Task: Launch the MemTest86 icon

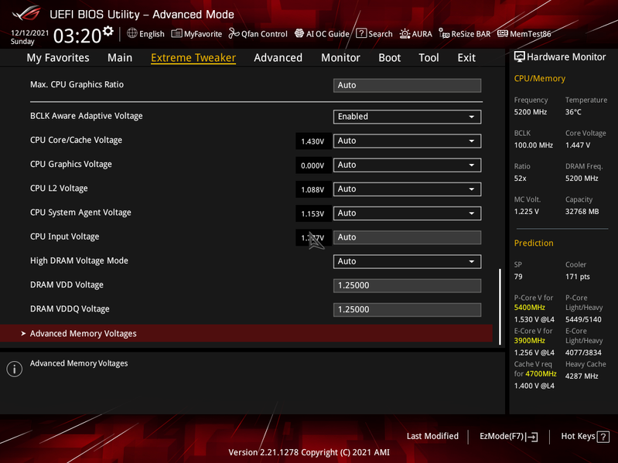Action: [x=503, y=33]
